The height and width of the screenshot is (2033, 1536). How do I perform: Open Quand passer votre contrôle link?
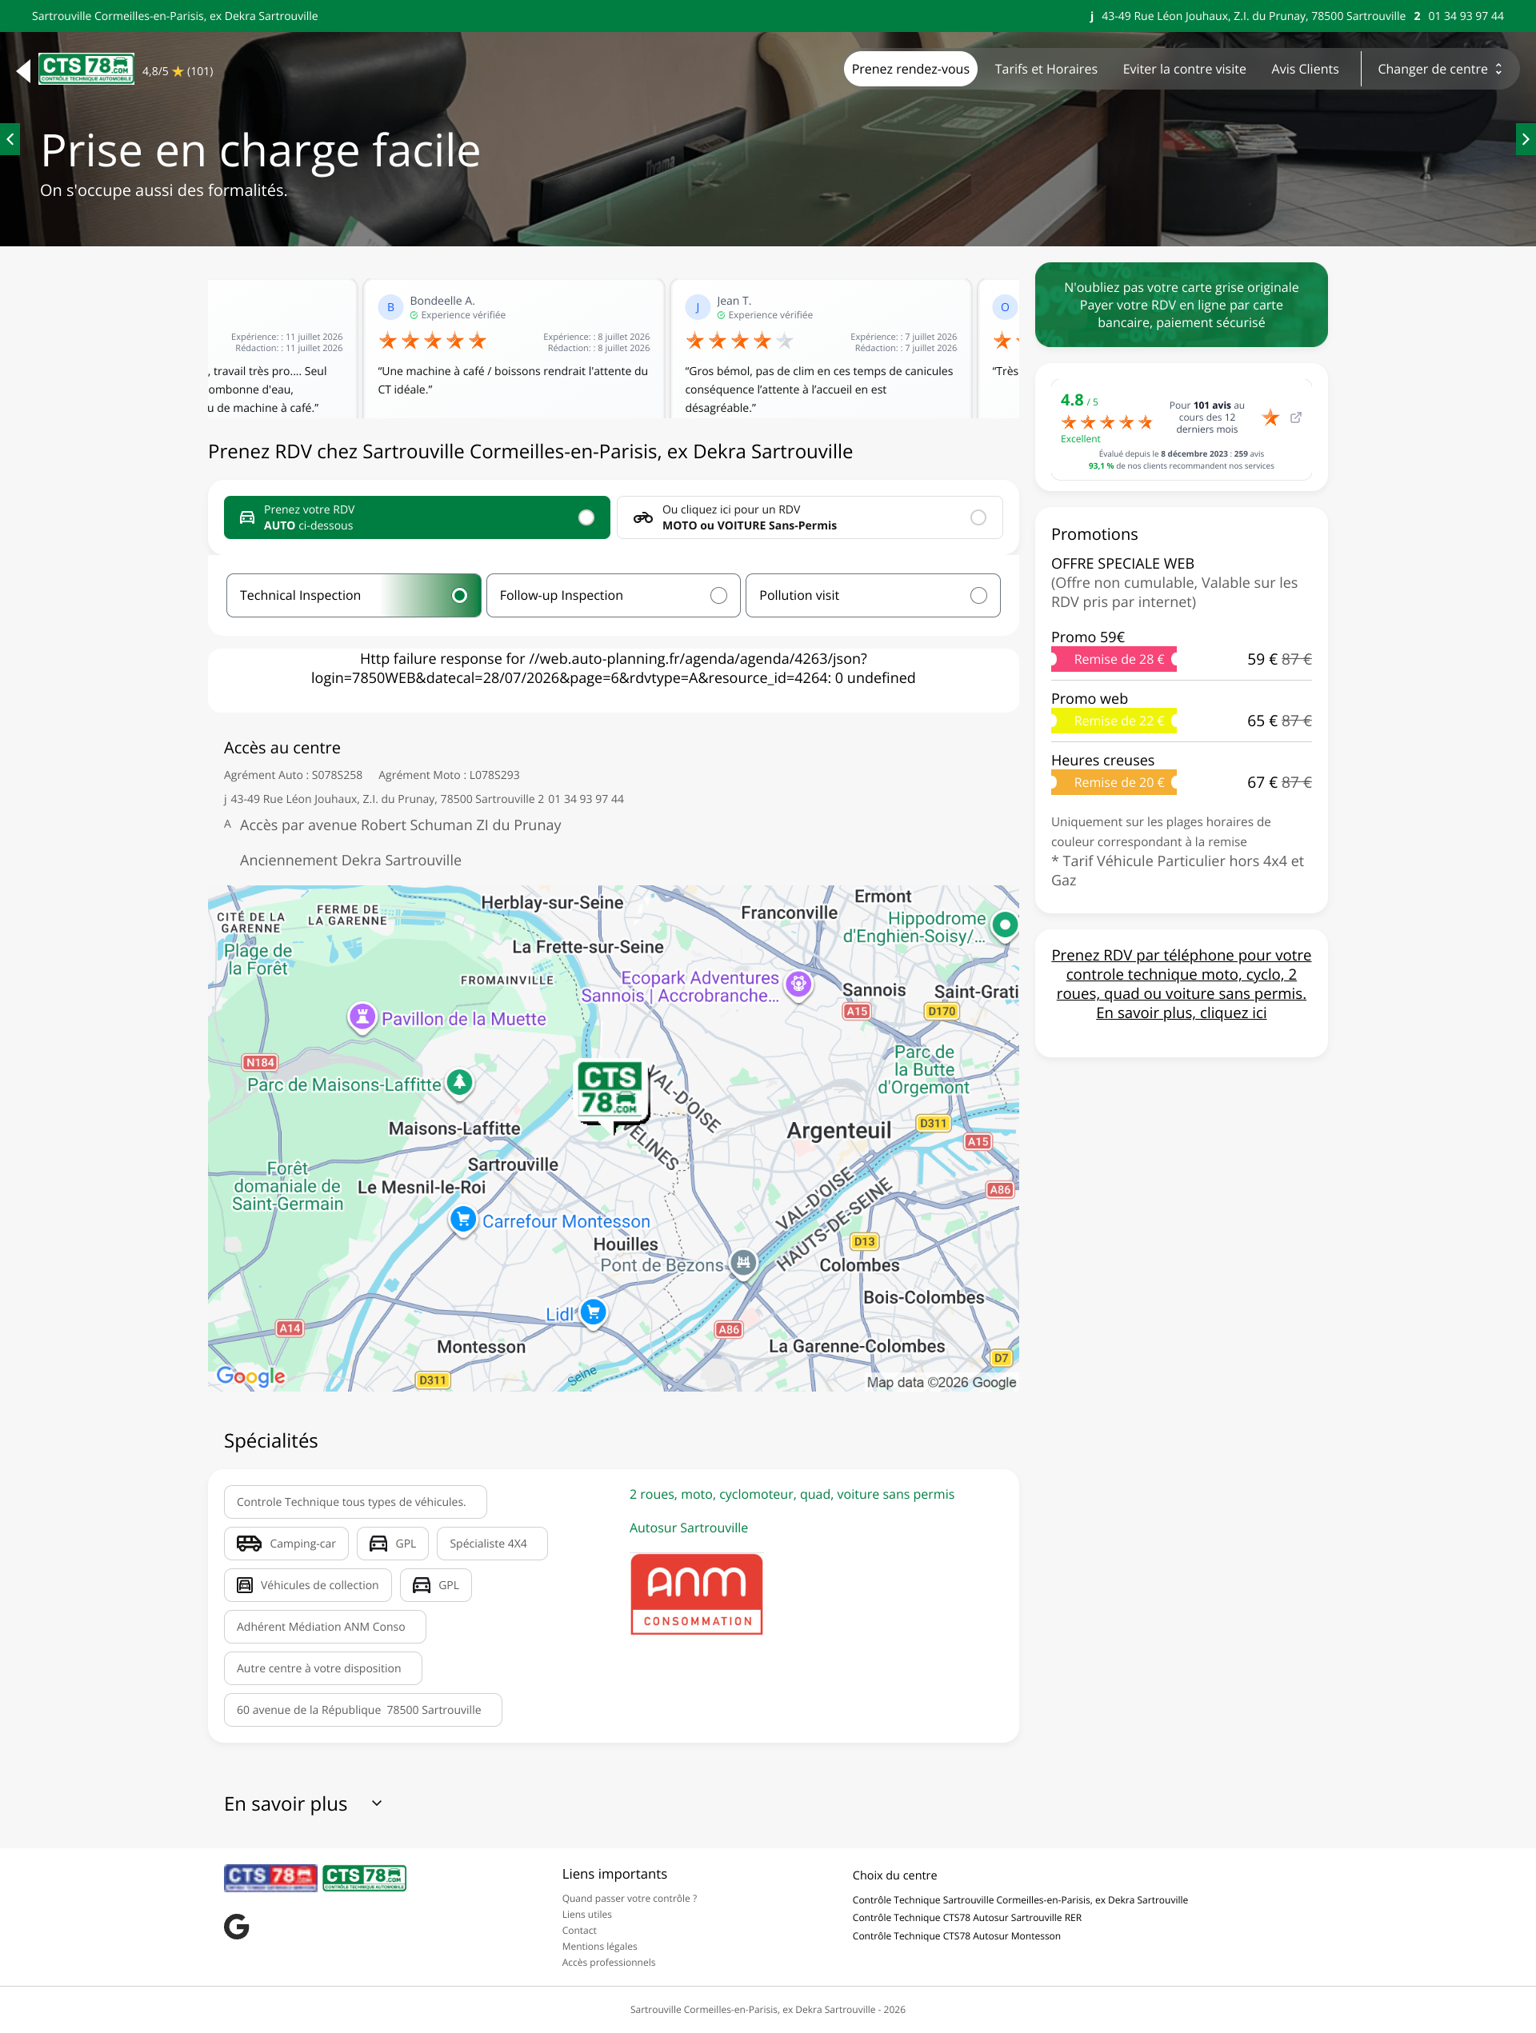coord(629,1898)
